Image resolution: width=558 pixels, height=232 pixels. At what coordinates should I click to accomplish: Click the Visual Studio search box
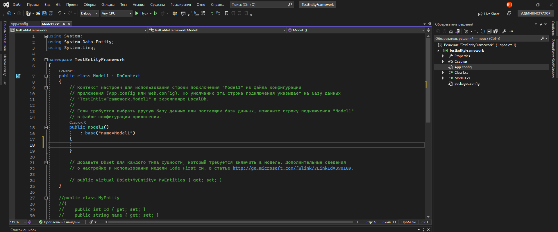[x=259, y=5]
